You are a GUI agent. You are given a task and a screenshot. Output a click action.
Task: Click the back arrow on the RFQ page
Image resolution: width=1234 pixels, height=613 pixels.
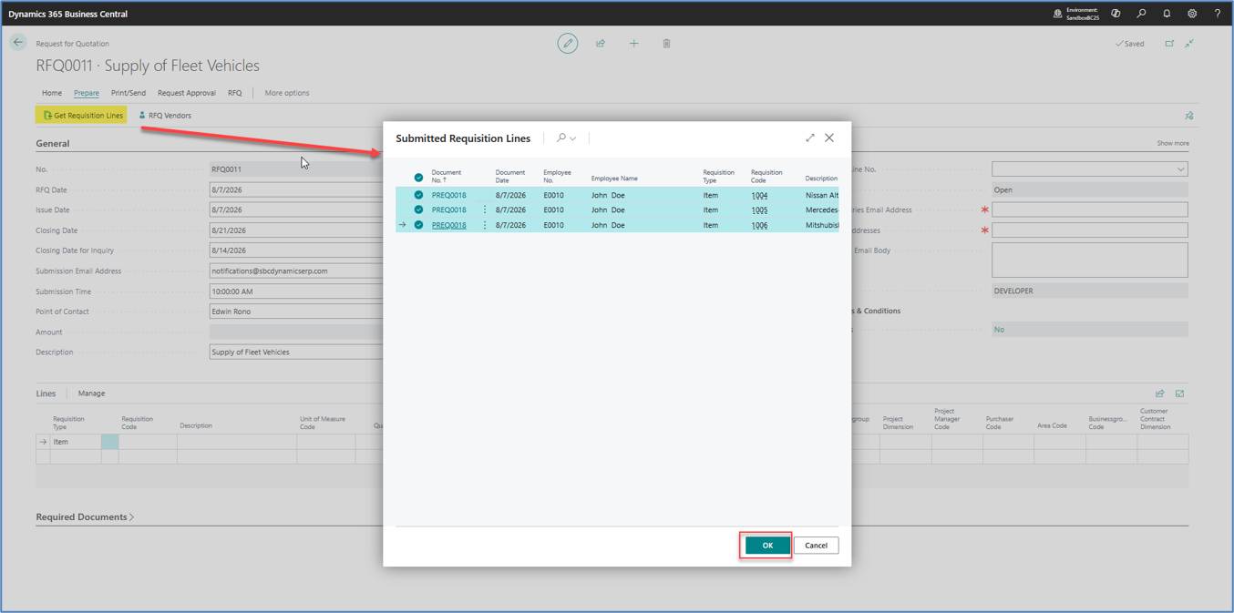point(18,43)
